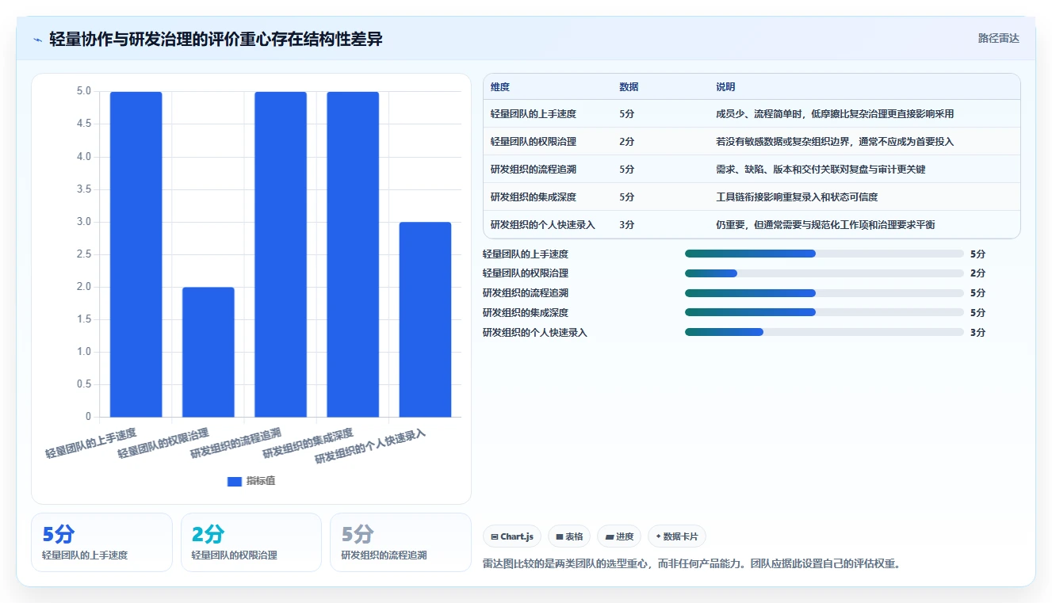Screen dimensions: 1052x603
Task: Click the blue legend swatch for 指标值
Action: 235,481
